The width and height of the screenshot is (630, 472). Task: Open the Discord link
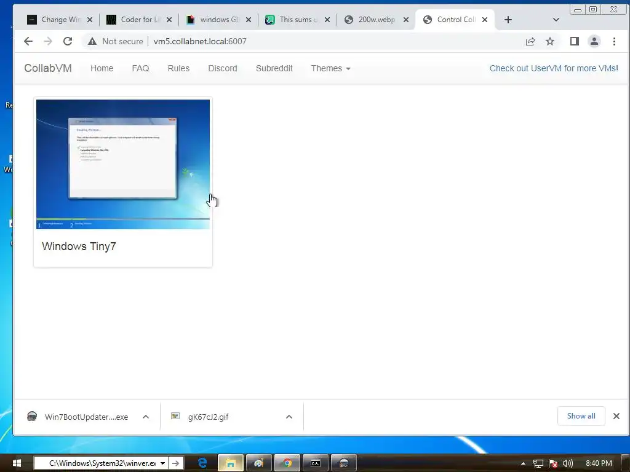223,68
